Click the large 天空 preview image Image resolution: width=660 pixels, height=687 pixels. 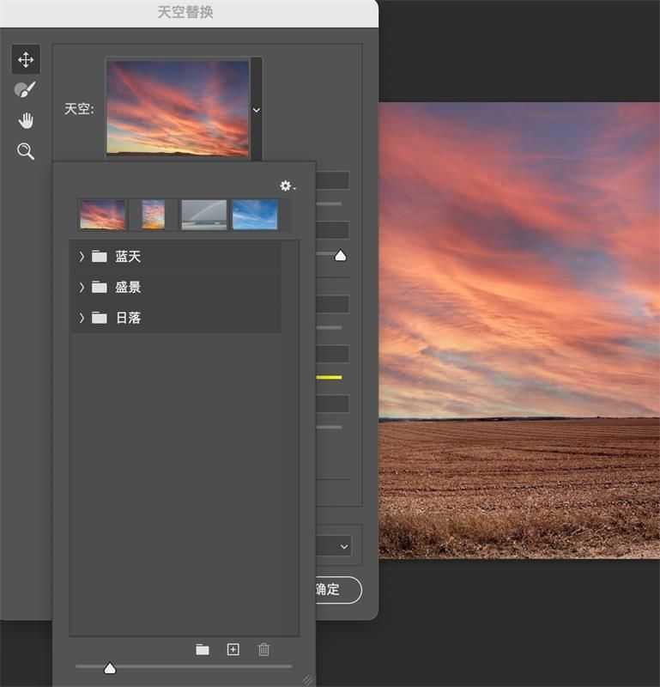coord(178,107)
